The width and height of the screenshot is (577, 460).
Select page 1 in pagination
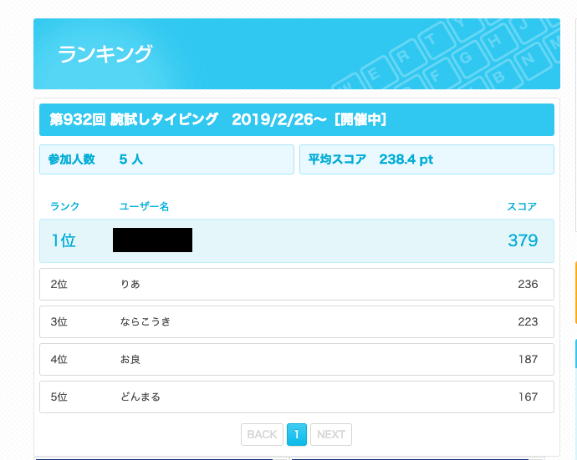(296, 434)
